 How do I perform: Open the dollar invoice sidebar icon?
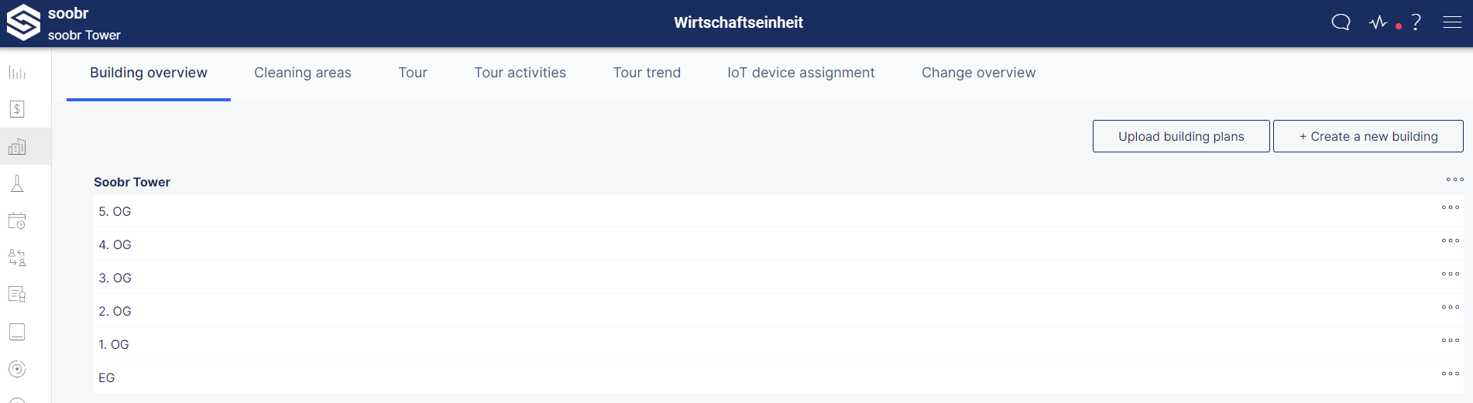pos(17,109)
